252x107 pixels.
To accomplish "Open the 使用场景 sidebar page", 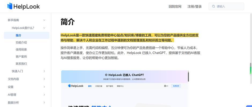I will tap(21, 49).
